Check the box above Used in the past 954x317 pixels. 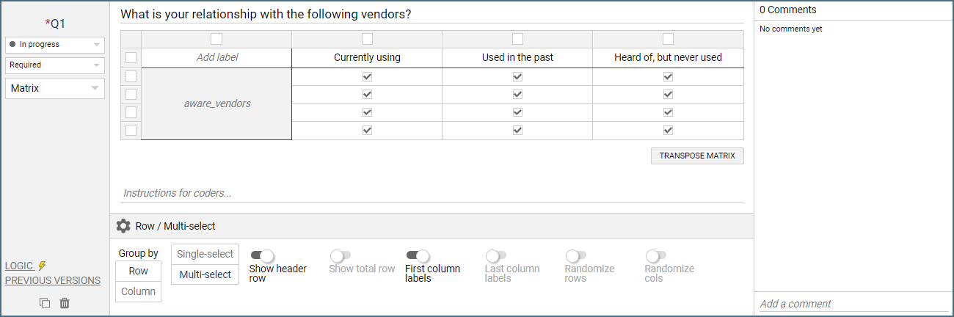[517, 39]
